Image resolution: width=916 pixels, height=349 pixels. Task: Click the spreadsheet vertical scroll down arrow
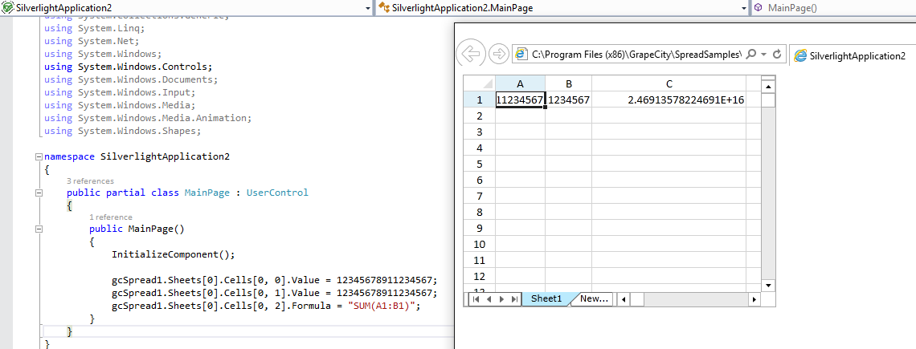[x=768, y=286]
